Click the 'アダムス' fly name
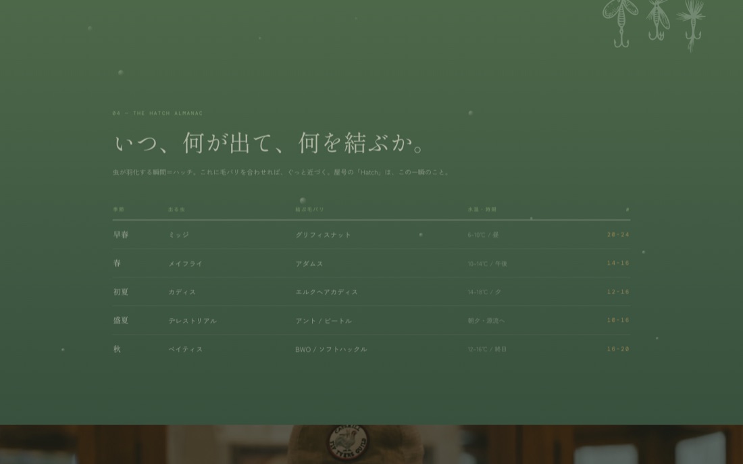The width and height of the screenshot is (743, 464). (x=309, y=263)
